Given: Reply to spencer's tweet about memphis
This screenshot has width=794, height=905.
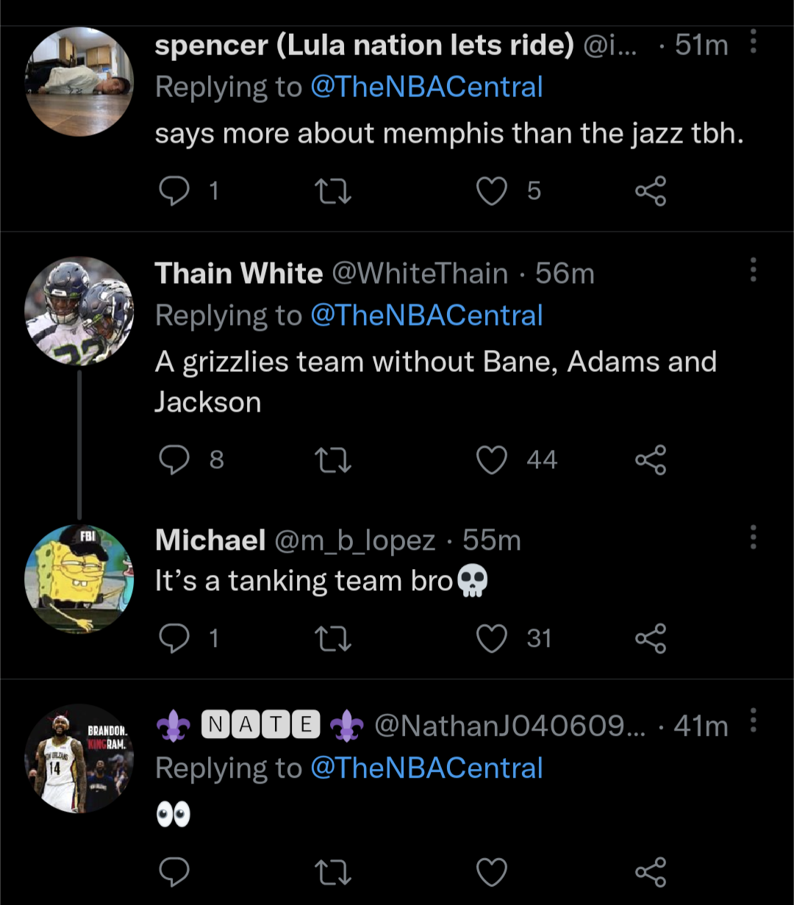Looking at the screenshot, I should pyautogui.click(x=174, y=191).
